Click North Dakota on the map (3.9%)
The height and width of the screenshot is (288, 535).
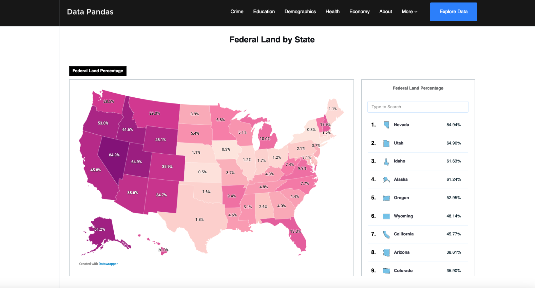pos(195,114)
